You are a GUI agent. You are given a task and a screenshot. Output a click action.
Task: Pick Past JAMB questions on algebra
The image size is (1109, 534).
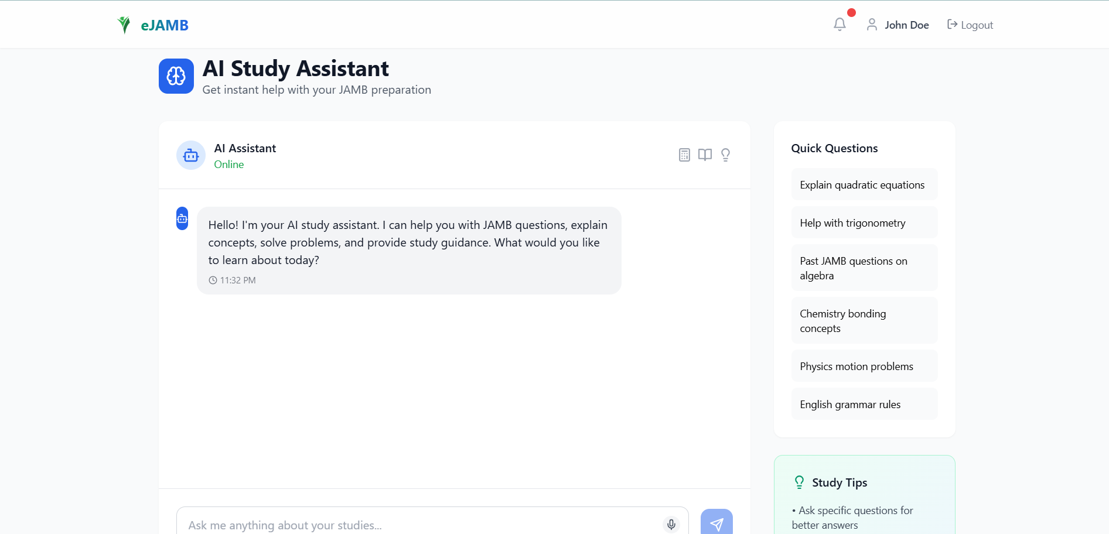864,268
